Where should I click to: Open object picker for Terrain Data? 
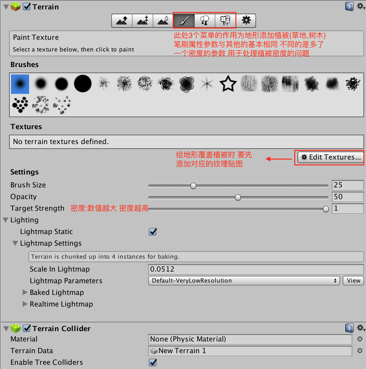[x=360, y=351]
